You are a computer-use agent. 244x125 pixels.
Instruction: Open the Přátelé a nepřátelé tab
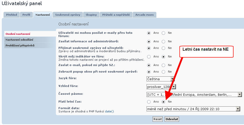point(116,15)
